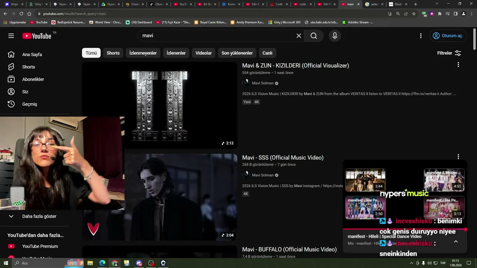Image resolution: width=477 pixels, height=268 pixels.
Task: Show only Canlı live results
Action: click(x=268, y=53)
